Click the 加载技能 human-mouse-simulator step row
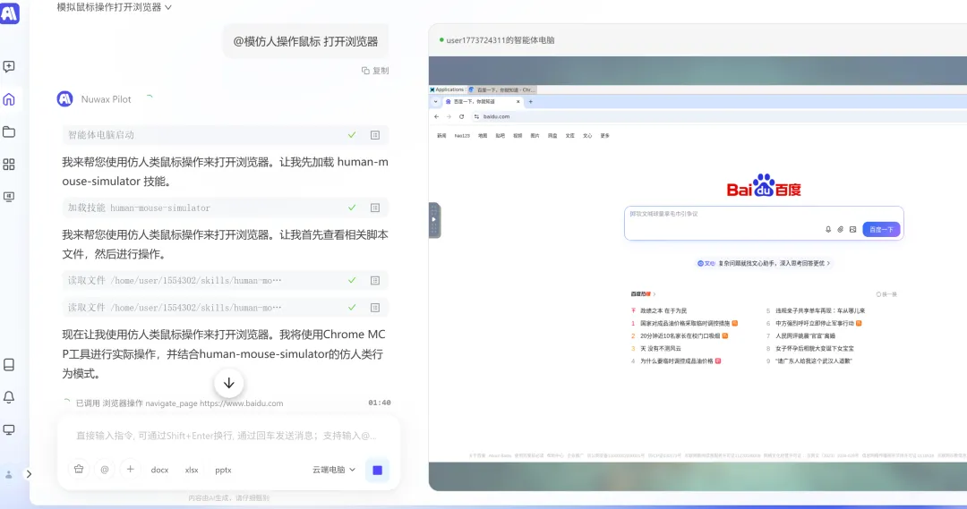This screenshot has width=967, height=509. (x=225, y=208)
